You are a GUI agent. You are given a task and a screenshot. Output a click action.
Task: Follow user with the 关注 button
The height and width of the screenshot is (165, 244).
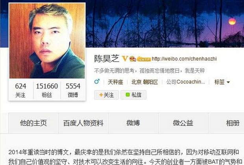coord(106,95)
